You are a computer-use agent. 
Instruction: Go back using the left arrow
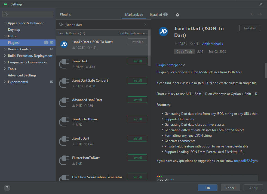click(x=253, y=14)
